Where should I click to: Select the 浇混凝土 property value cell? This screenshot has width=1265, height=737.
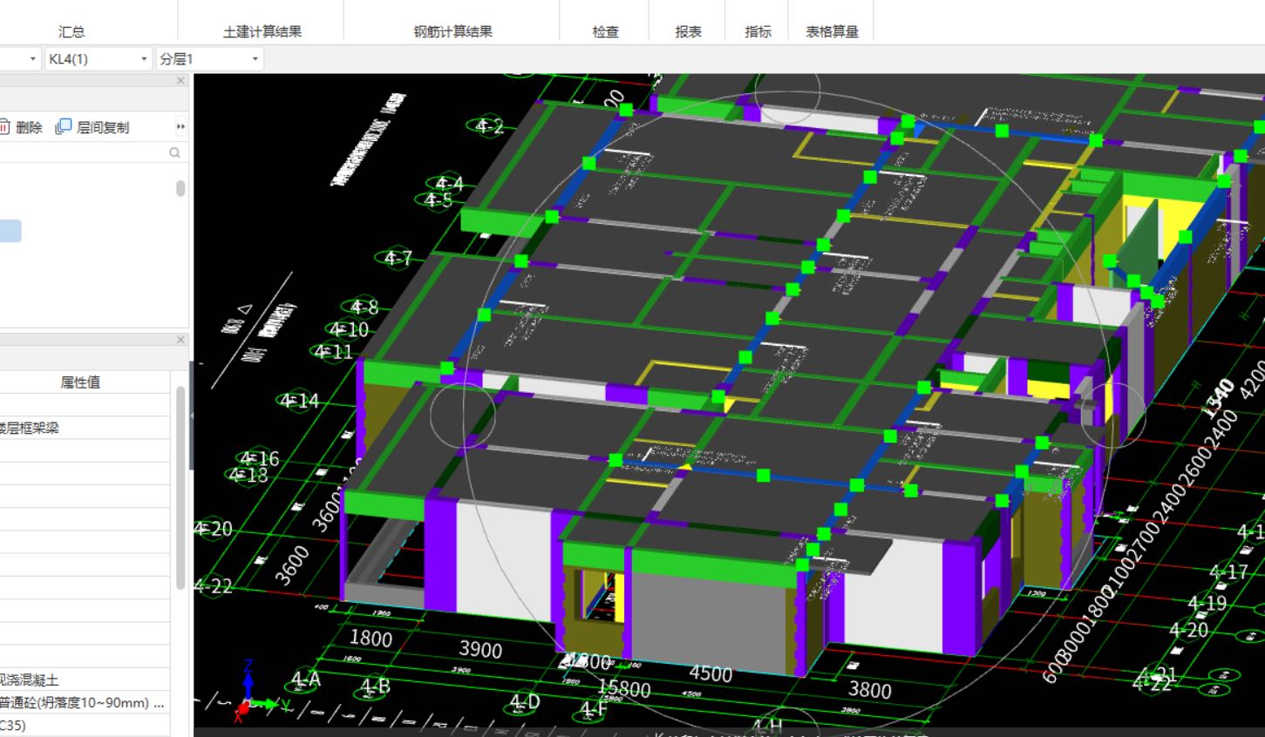pos(85,680)
